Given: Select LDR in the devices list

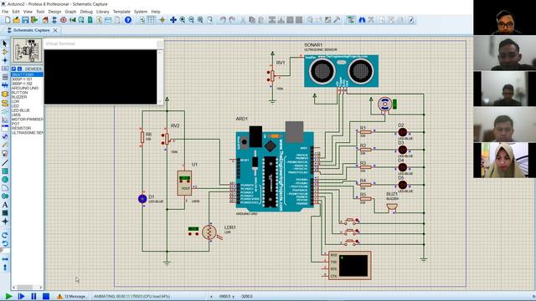Looking at the screenshot, I should (15, 101).
